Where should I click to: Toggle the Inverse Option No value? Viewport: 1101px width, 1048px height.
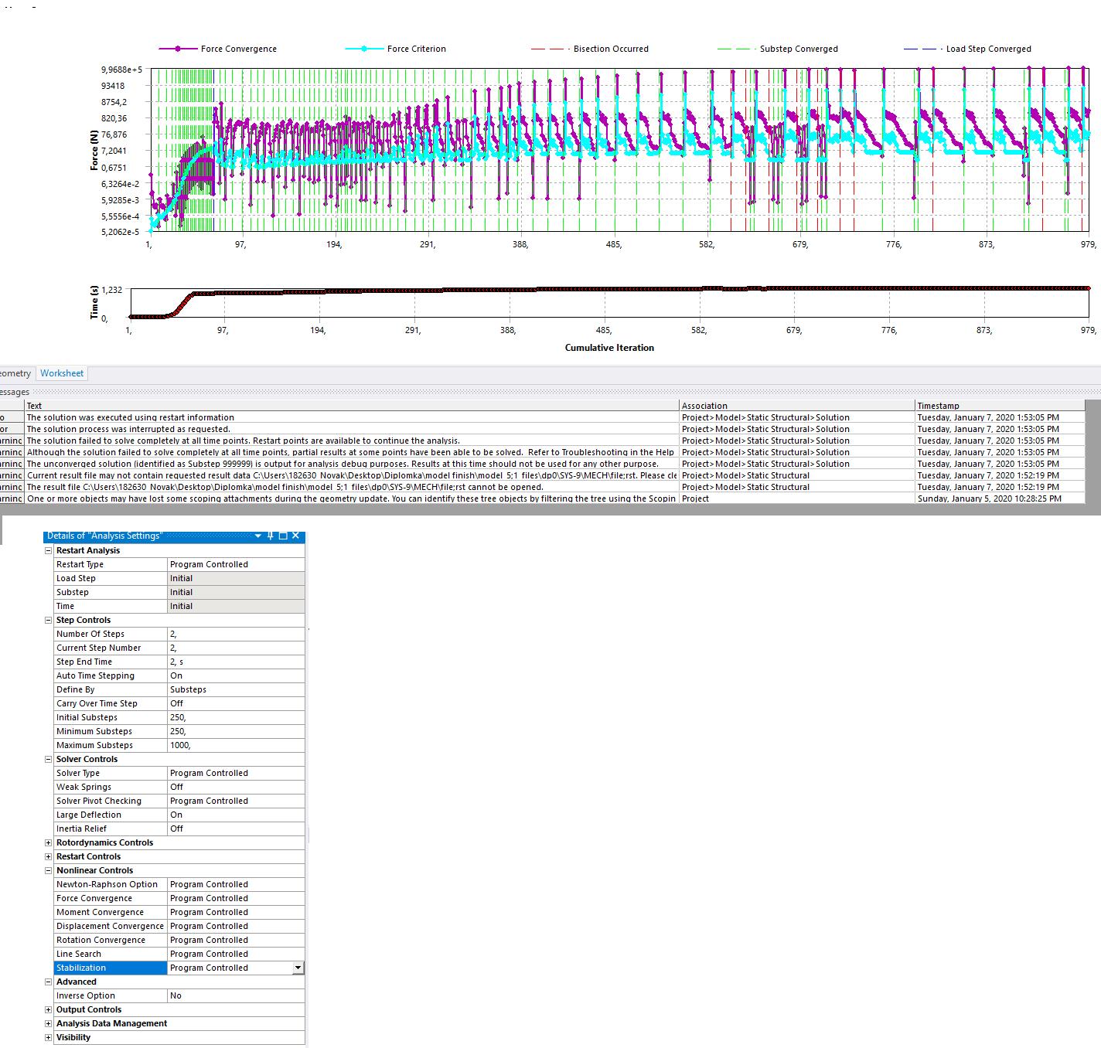pos(236,995)
